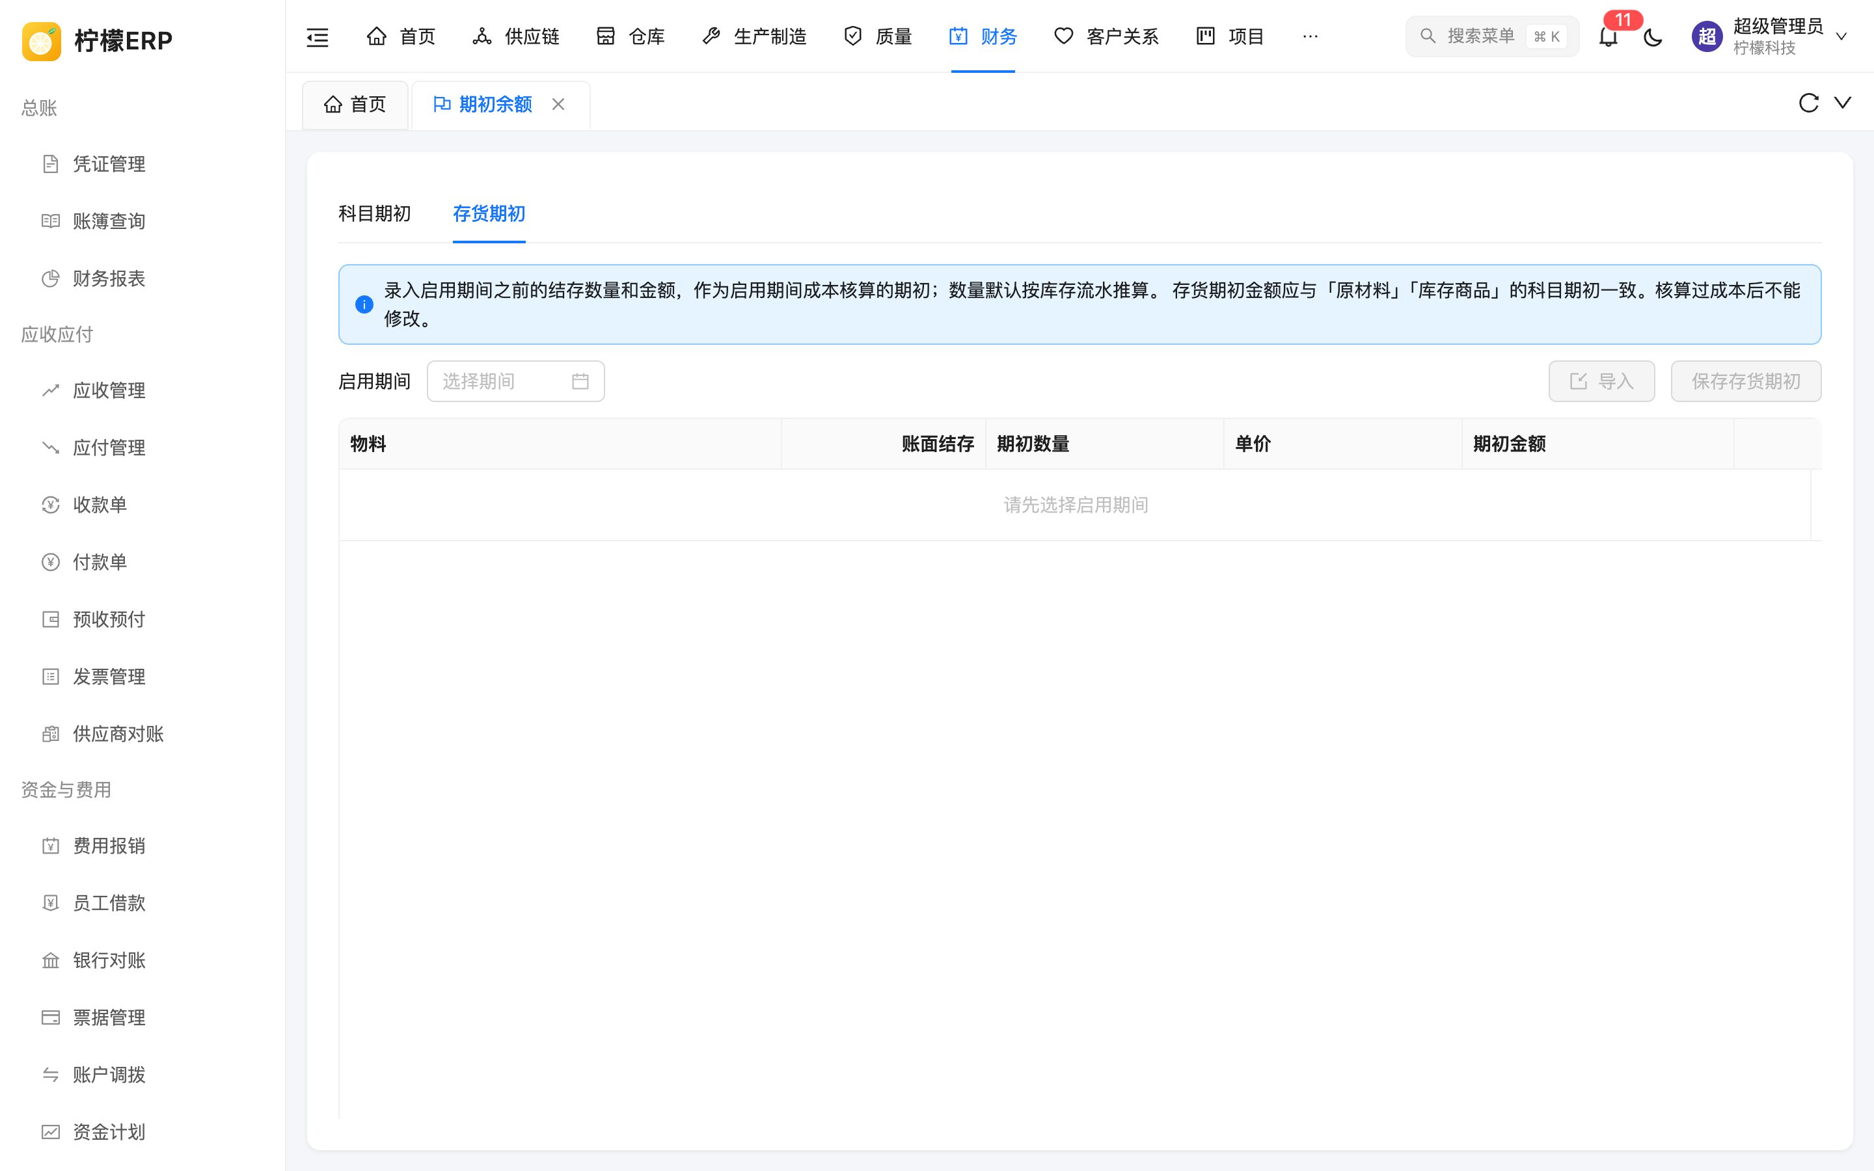Expand the tab options chevron
The image size is (1874, 1171).
pos(1843,102)
